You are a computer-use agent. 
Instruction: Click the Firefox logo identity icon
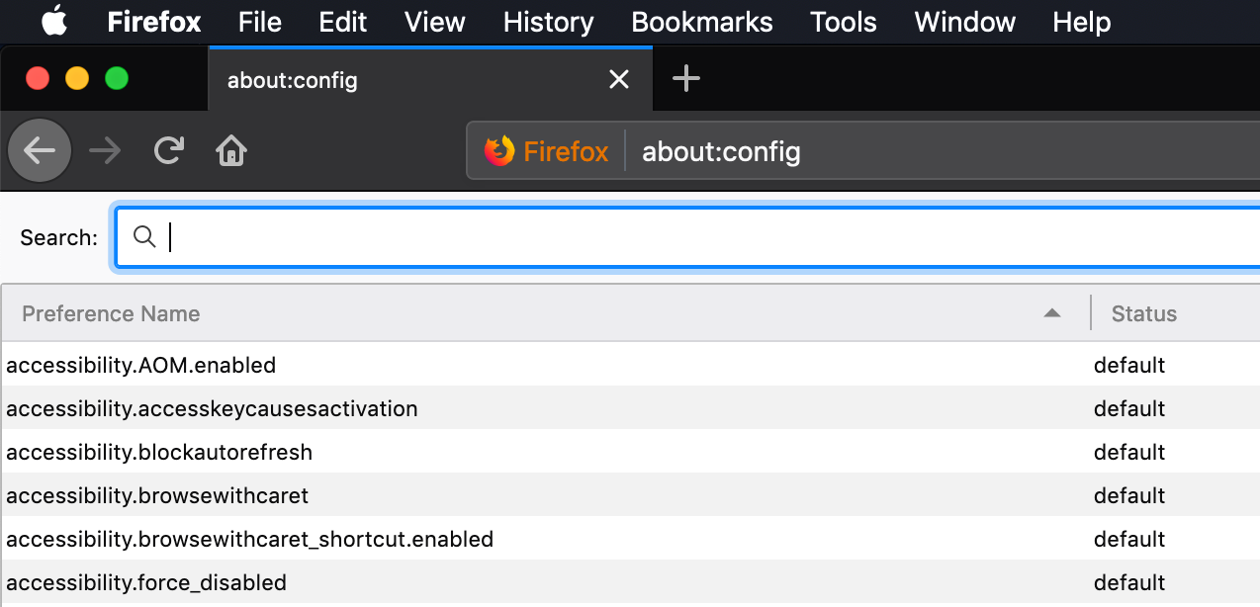[x=499, y=151]
